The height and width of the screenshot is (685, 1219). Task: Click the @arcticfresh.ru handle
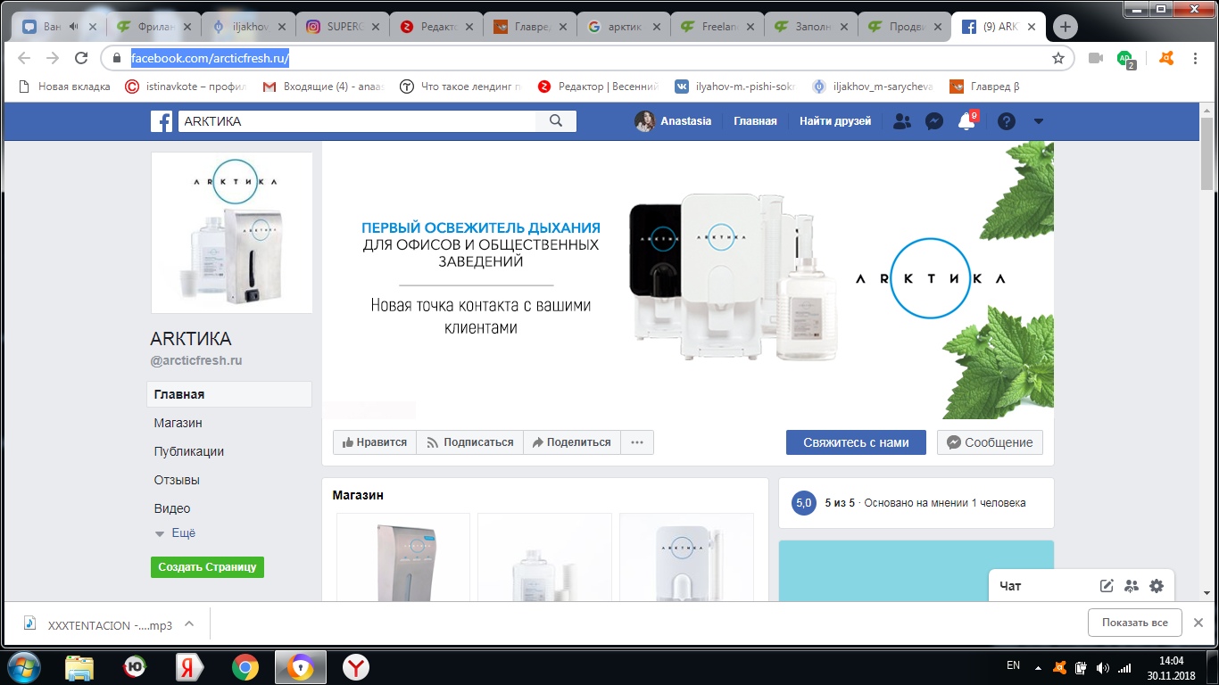coord(196,361)
